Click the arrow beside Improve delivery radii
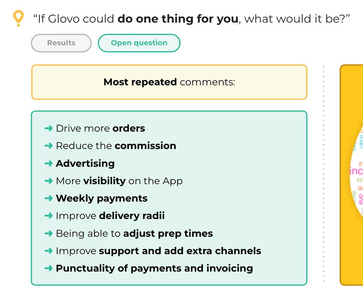This screenshot has height=289, width=363. [49, 216]
